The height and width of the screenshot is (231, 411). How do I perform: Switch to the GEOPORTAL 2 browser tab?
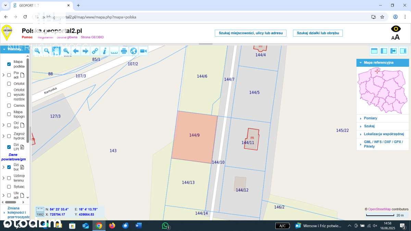(x=41, y=5)
